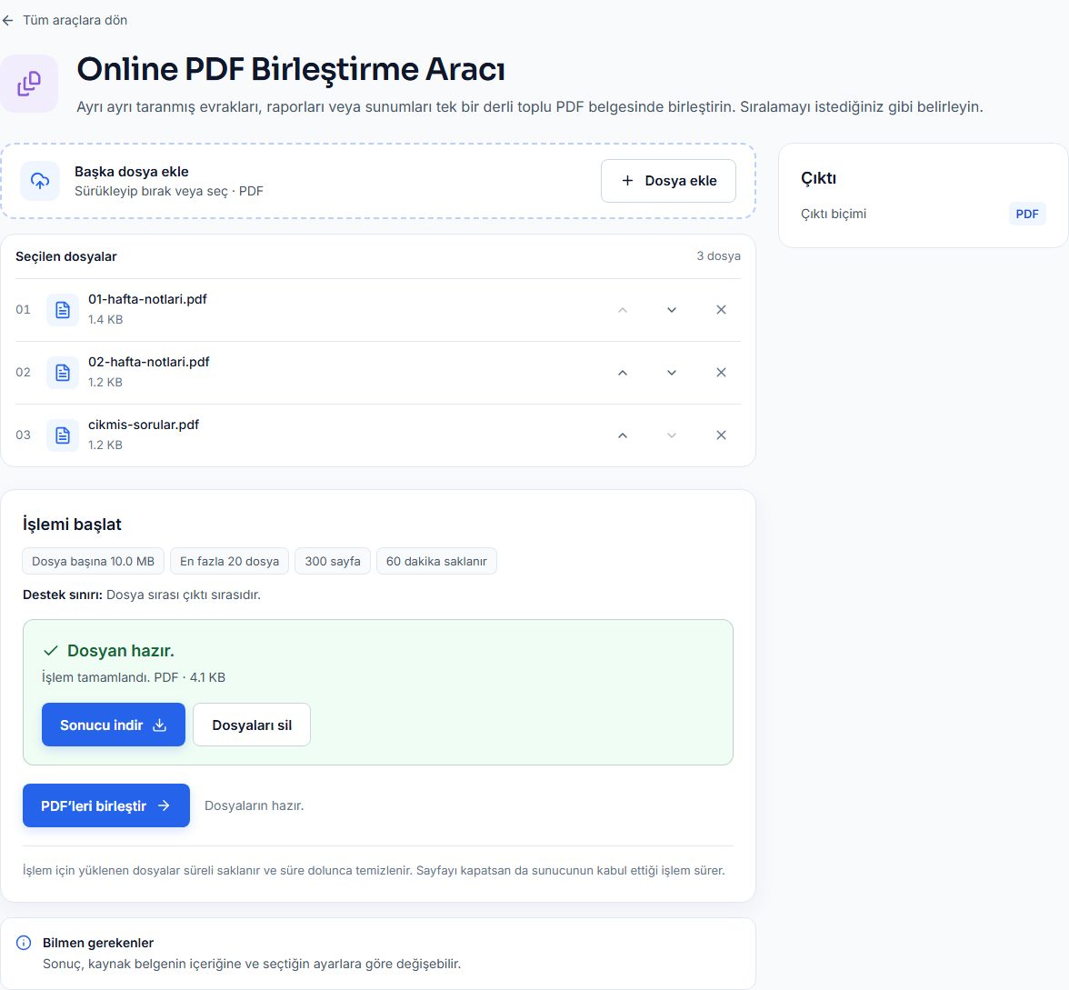Click the file icon of cikmis-sorular.pdf
Screen dimensions: 1069x990
[63, 435]
